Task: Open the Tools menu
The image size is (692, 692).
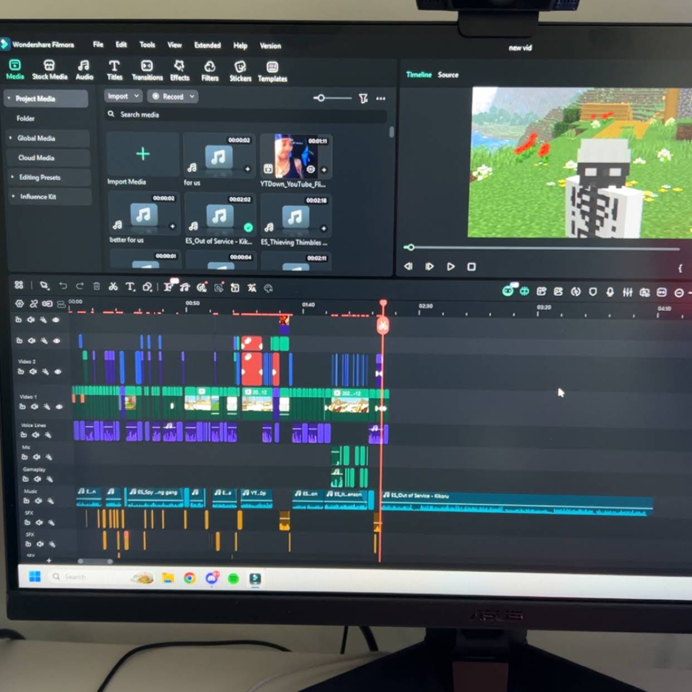Action: tap(147, 45)
